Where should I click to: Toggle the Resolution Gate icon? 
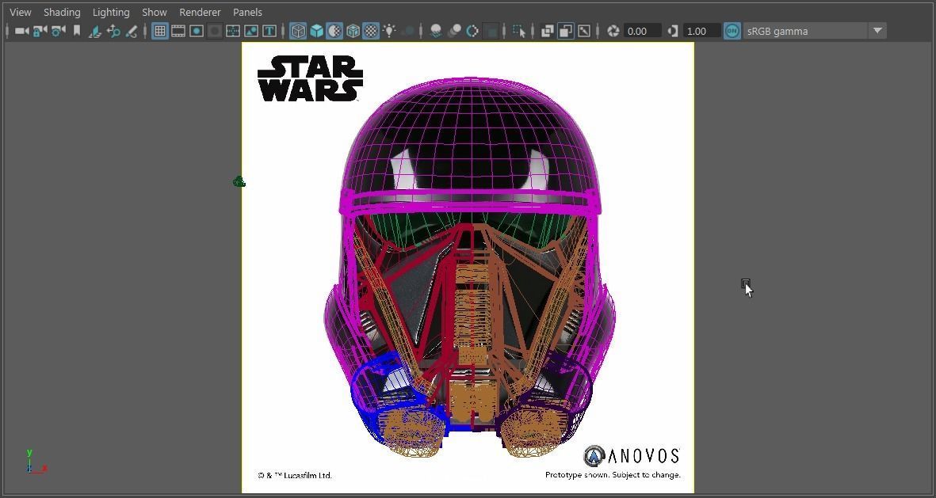(197, 31)
